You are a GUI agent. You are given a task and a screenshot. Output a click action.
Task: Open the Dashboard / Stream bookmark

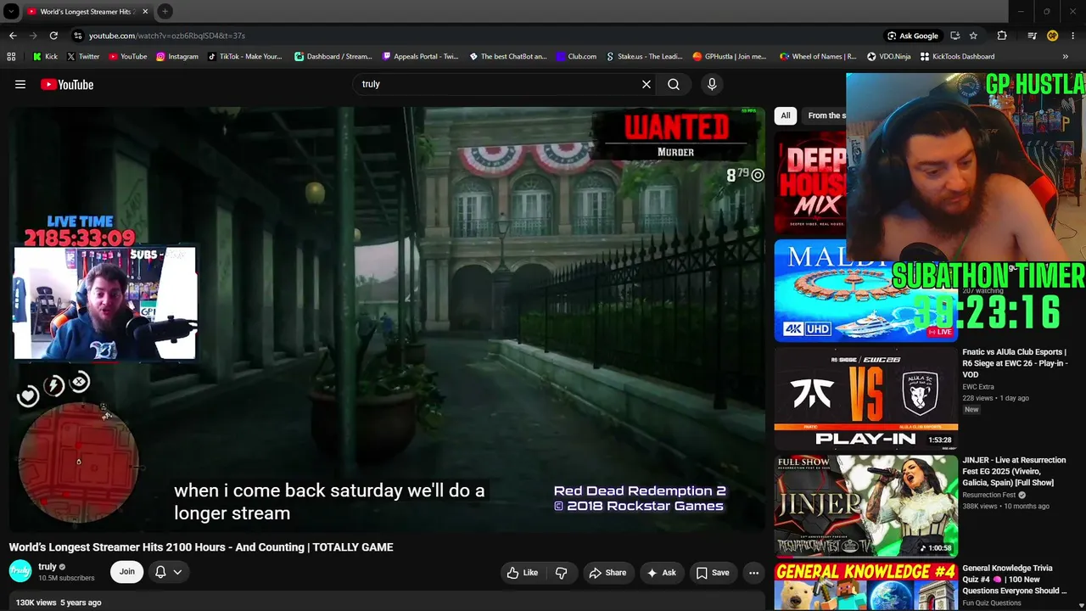click(333, 57)
